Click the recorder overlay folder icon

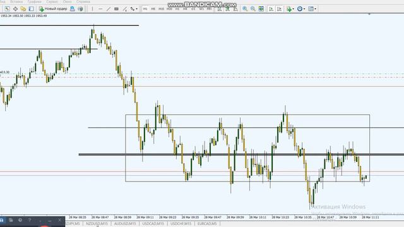[11, 220]
